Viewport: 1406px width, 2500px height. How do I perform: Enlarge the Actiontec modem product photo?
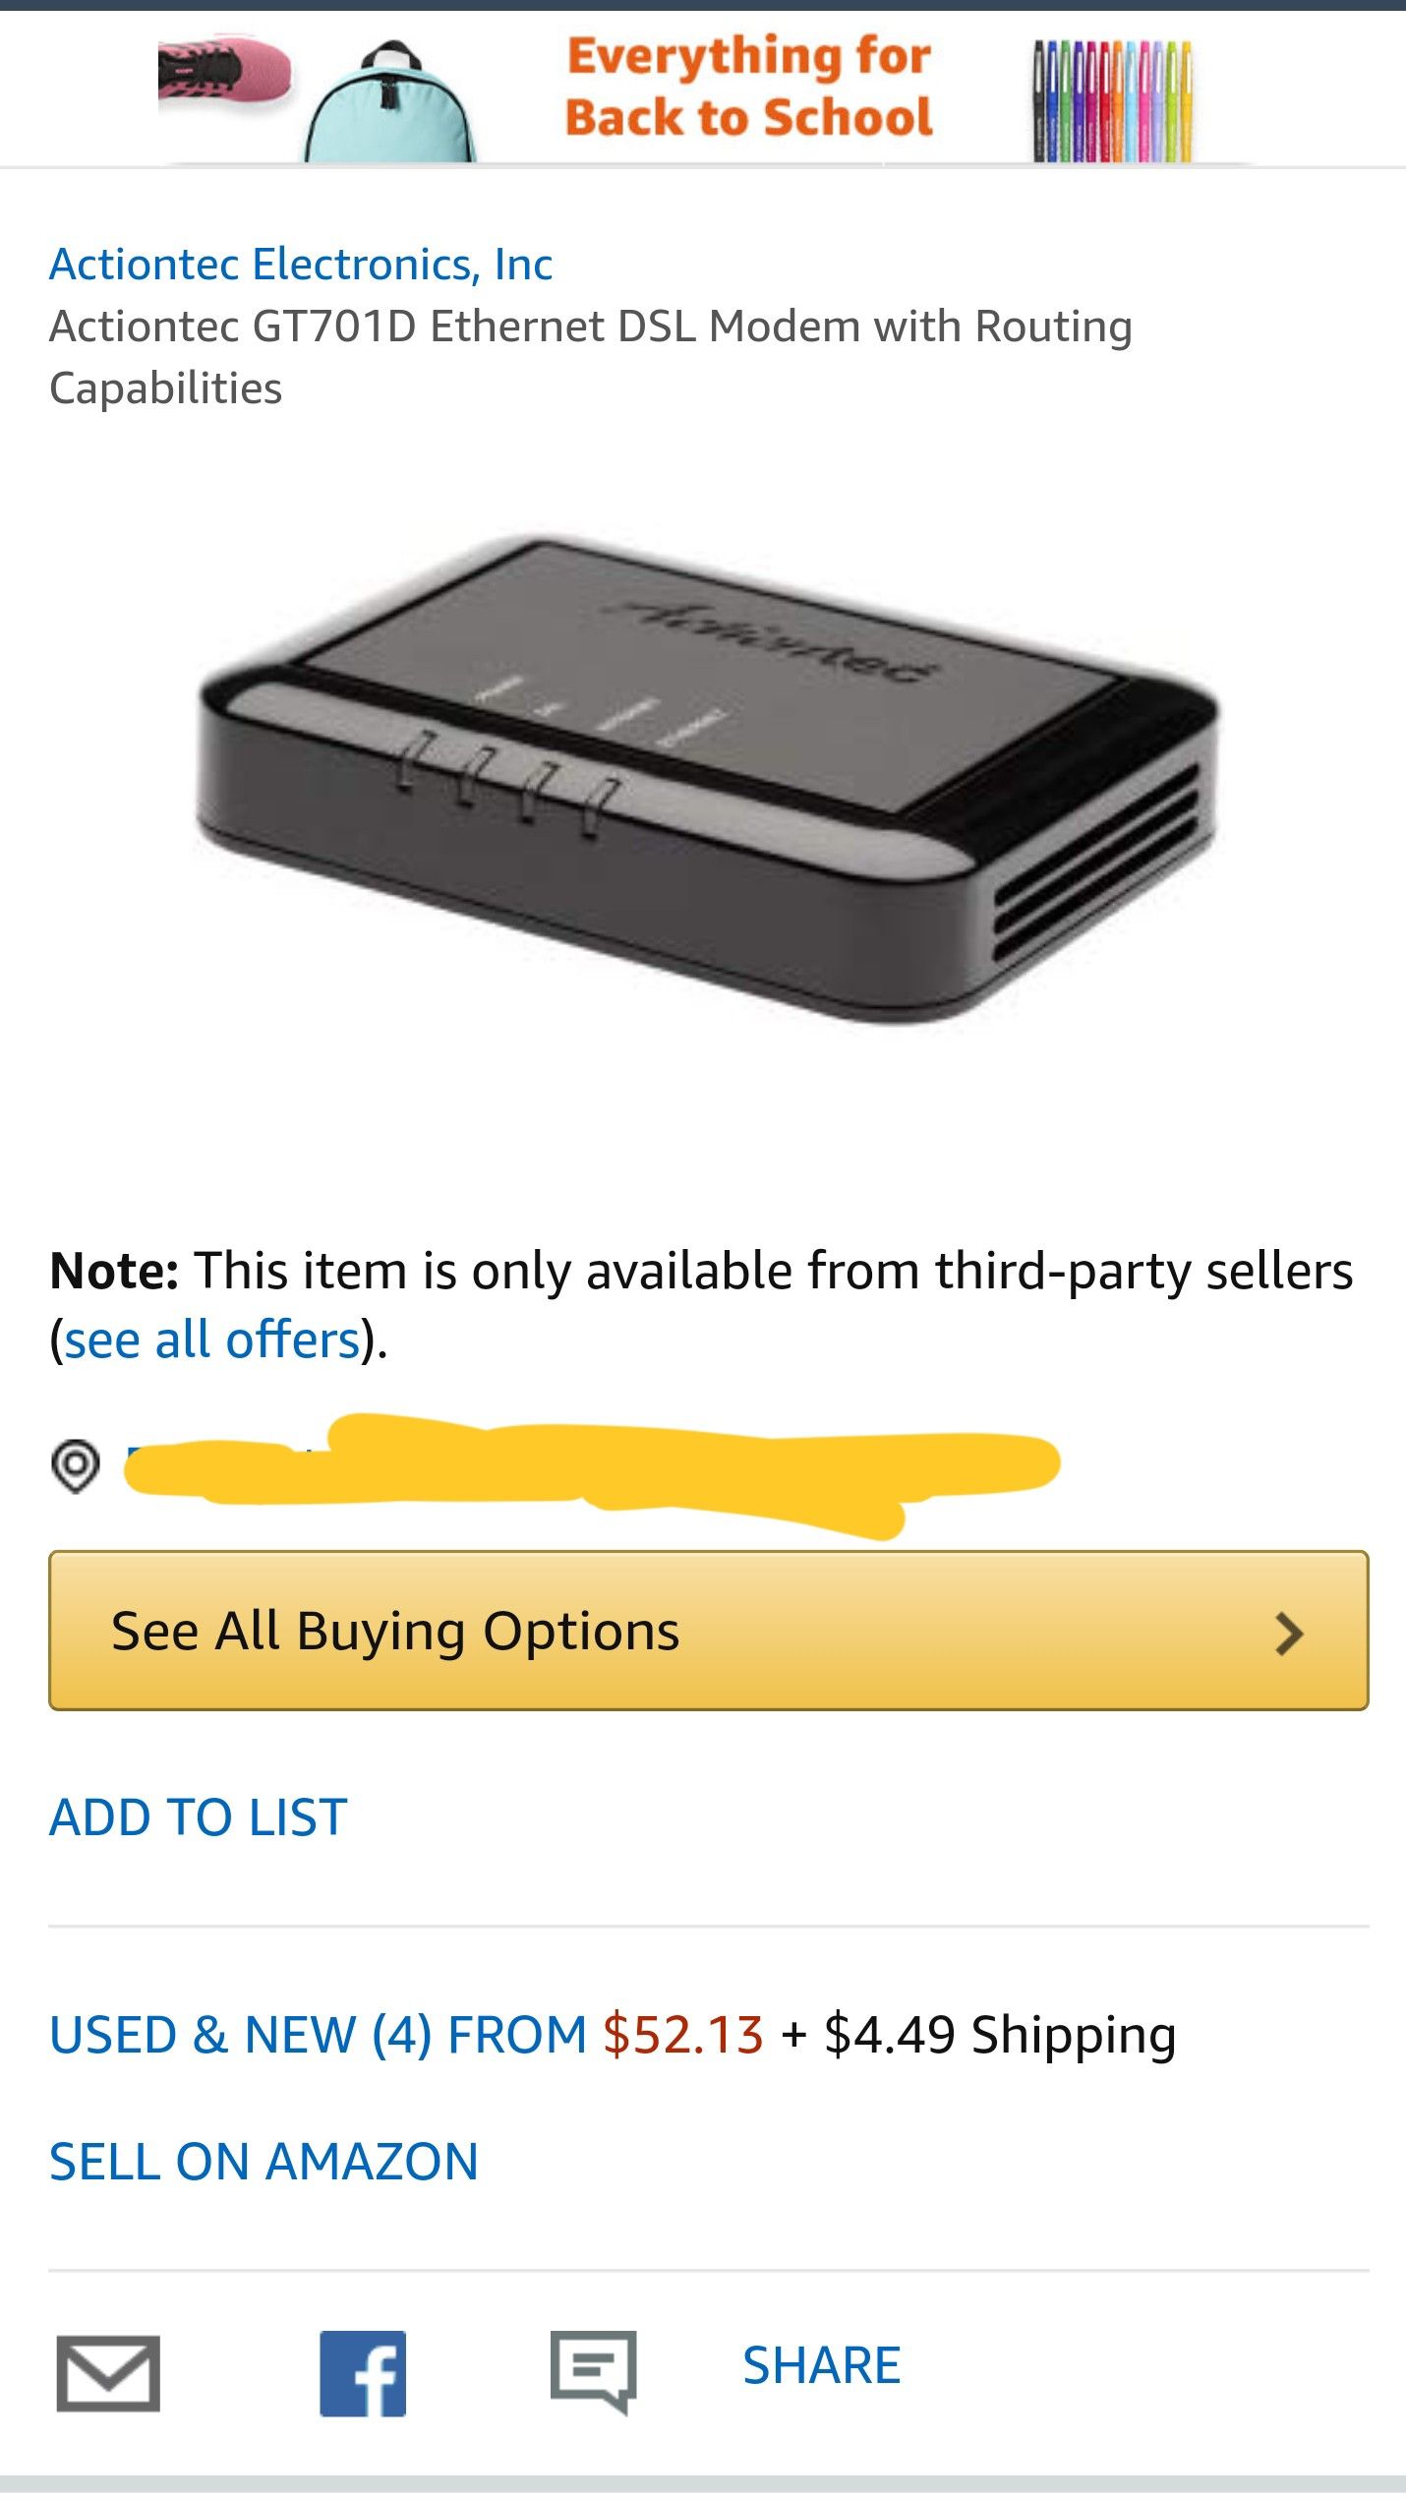tap(708, 777)
